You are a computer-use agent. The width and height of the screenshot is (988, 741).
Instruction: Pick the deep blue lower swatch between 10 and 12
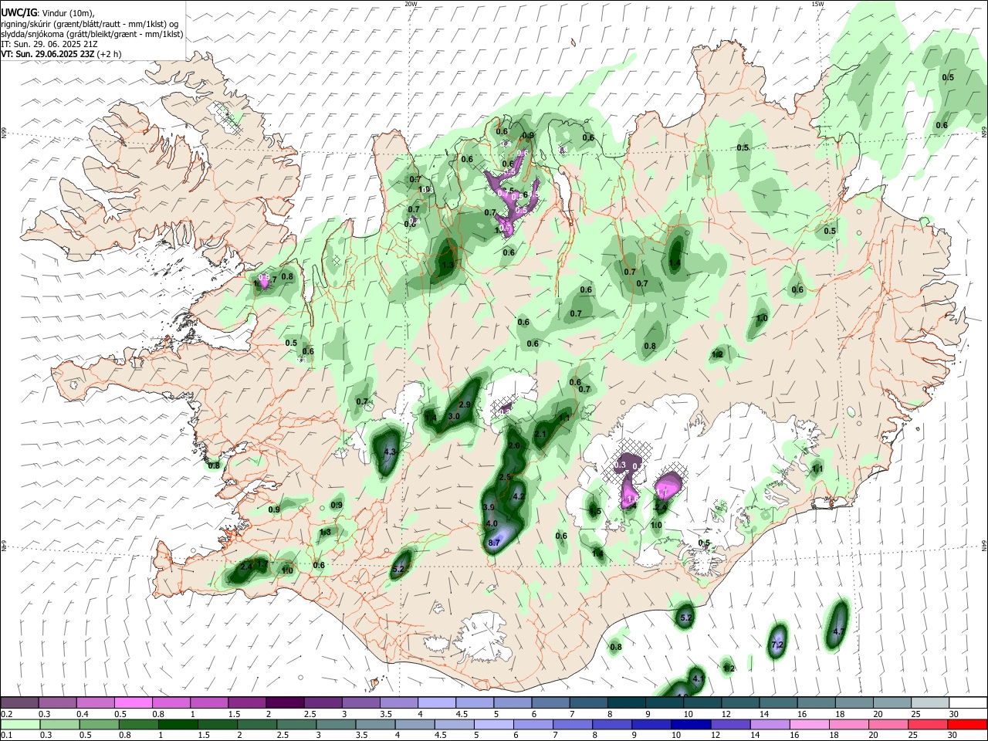pyautogui.click(x=691, y=724)
